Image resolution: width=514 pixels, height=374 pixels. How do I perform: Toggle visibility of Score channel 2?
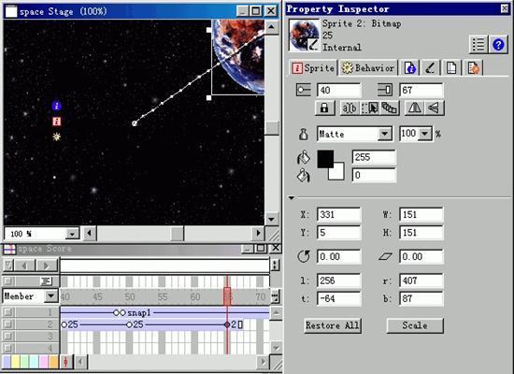[8, 324]
